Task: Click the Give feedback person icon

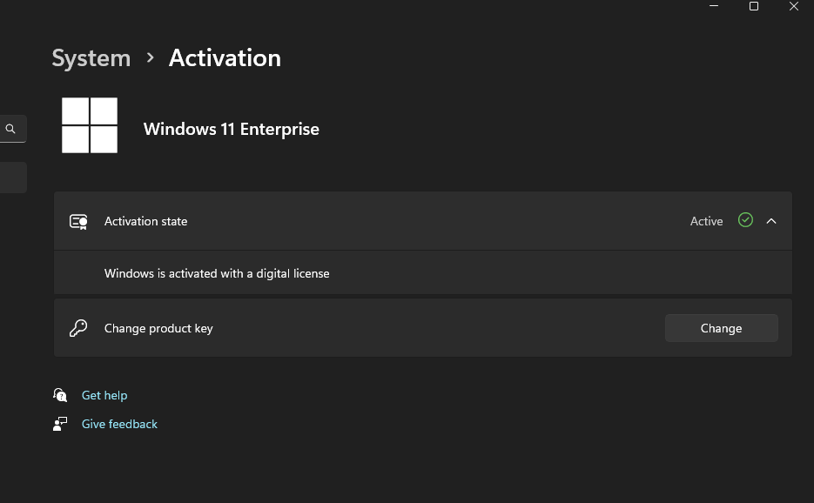Action: click(60, 424)
